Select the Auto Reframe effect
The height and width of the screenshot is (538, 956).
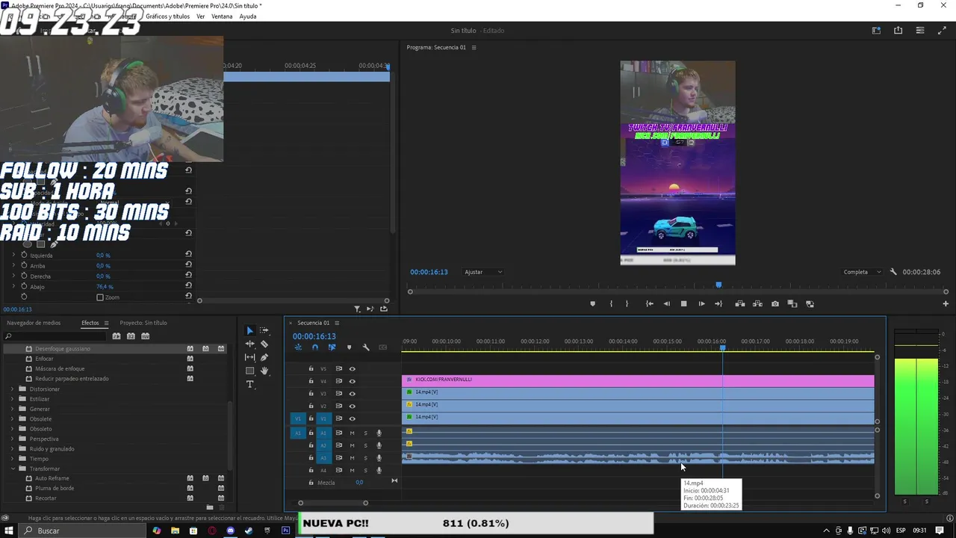(52, 478)
